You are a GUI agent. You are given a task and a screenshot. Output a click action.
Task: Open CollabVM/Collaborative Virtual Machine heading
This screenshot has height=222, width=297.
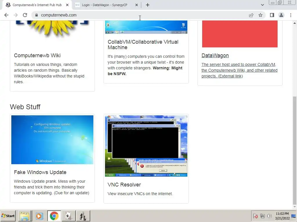[x=143, y=45]
